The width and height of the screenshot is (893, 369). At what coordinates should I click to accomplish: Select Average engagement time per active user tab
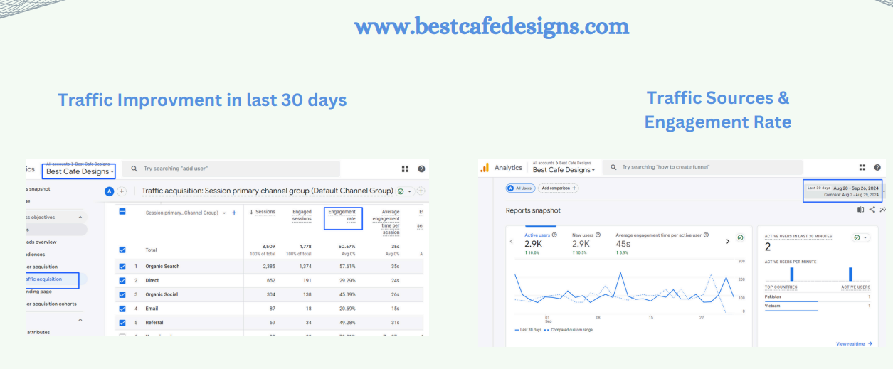pos(662,243)
